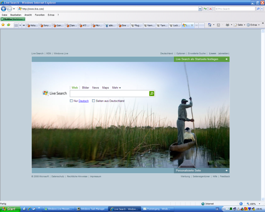Screen dimensions: 265x212
Task: Open the recent pages dropdown beside Forward
Action: coord(14,9)
